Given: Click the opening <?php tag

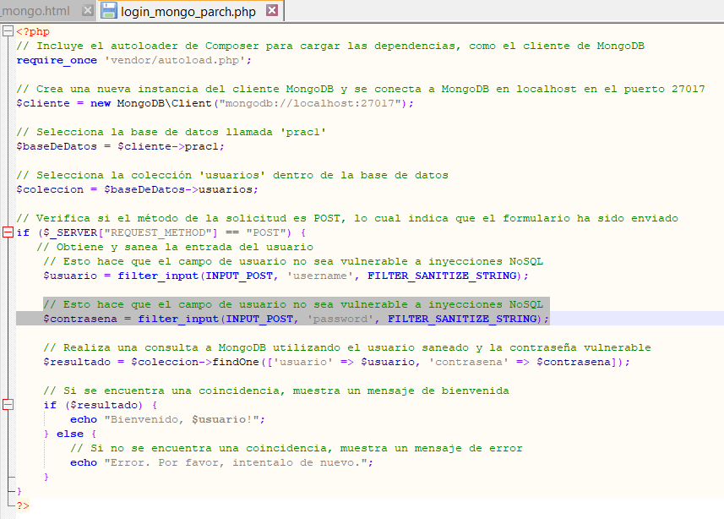Looking at the screenshot, I should (x=33, y=32).
